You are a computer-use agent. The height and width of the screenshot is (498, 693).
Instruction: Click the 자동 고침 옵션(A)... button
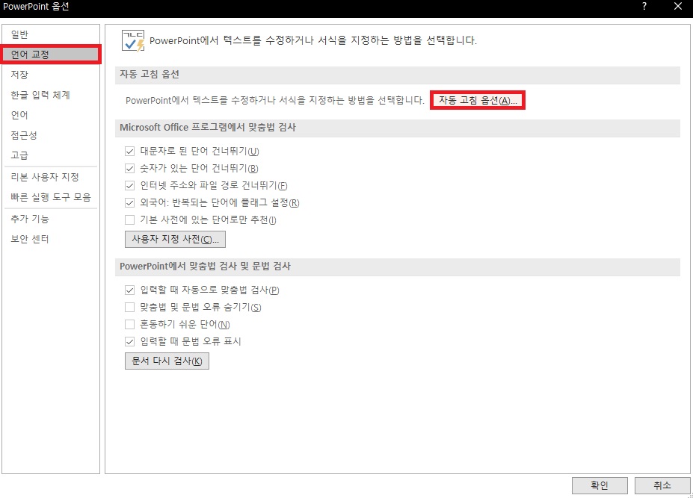coord(477,100)
